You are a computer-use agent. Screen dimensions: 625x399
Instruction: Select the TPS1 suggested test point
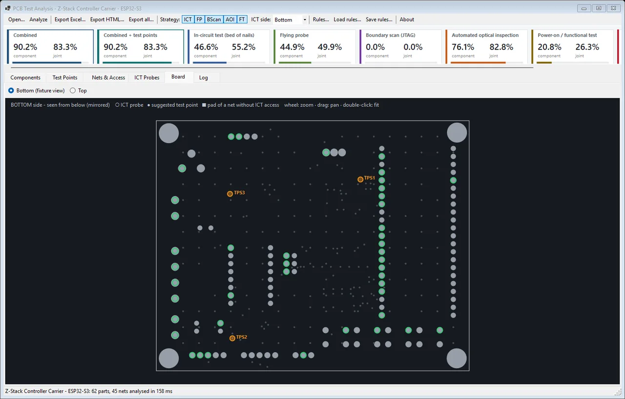click(x=360, y=180)
